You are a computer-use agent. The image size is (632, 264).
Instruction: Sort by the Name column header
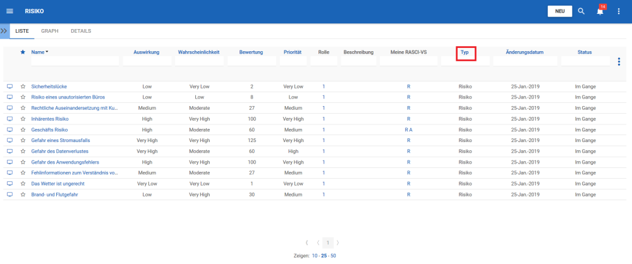[39, 52]
